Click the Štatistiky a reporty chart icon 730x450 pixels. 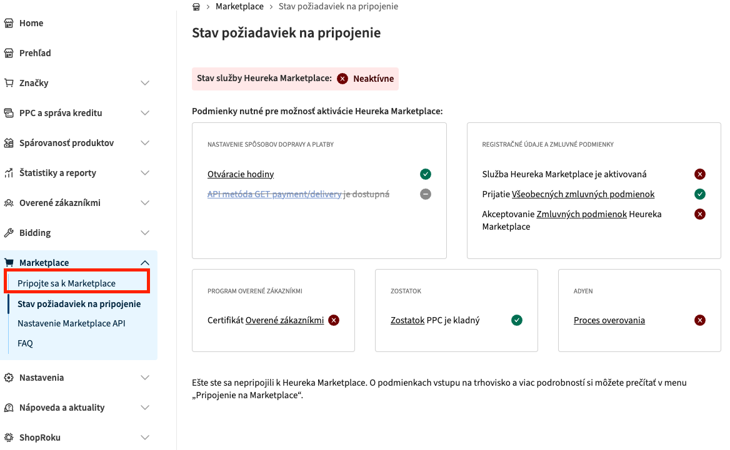coord(9,173)
